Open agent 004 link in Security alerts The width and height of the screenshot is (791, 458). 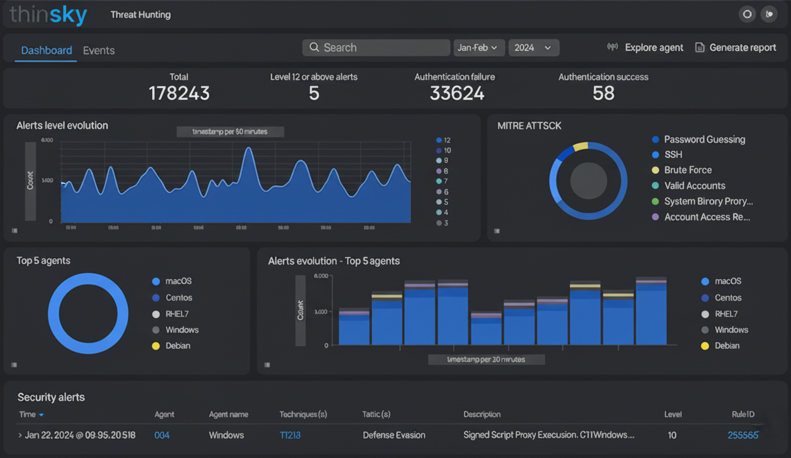(x=162, y=435)
